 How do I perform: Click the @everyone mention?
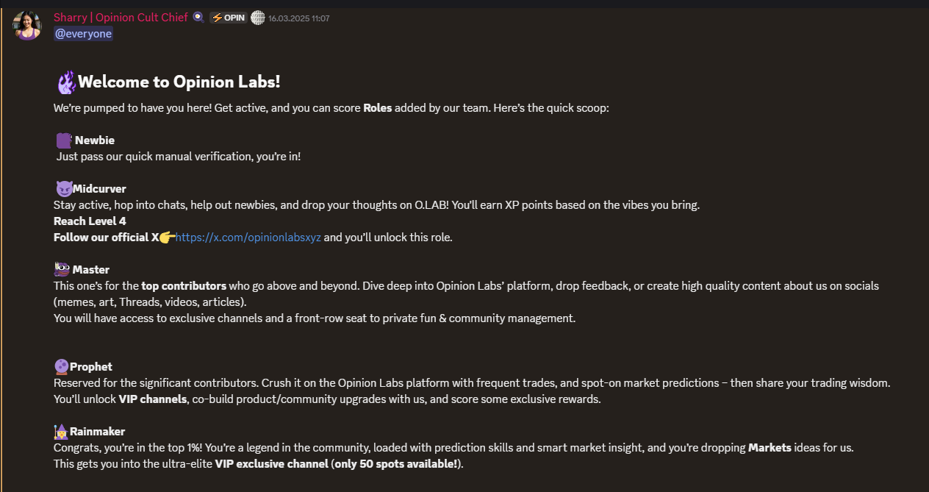pyautogui.click(x=83, y=33)
